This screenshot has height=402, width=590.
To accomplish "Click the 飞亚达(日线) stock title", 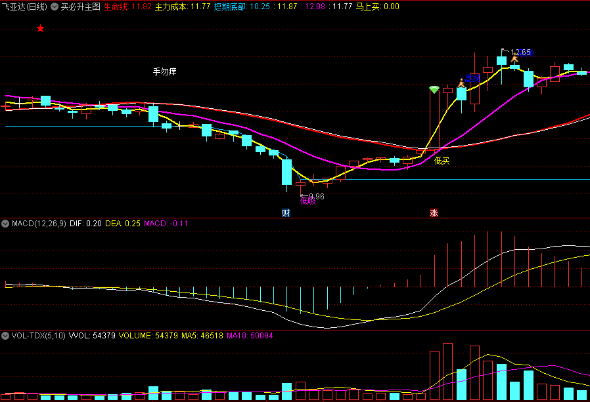I will [x=24, y=7].
